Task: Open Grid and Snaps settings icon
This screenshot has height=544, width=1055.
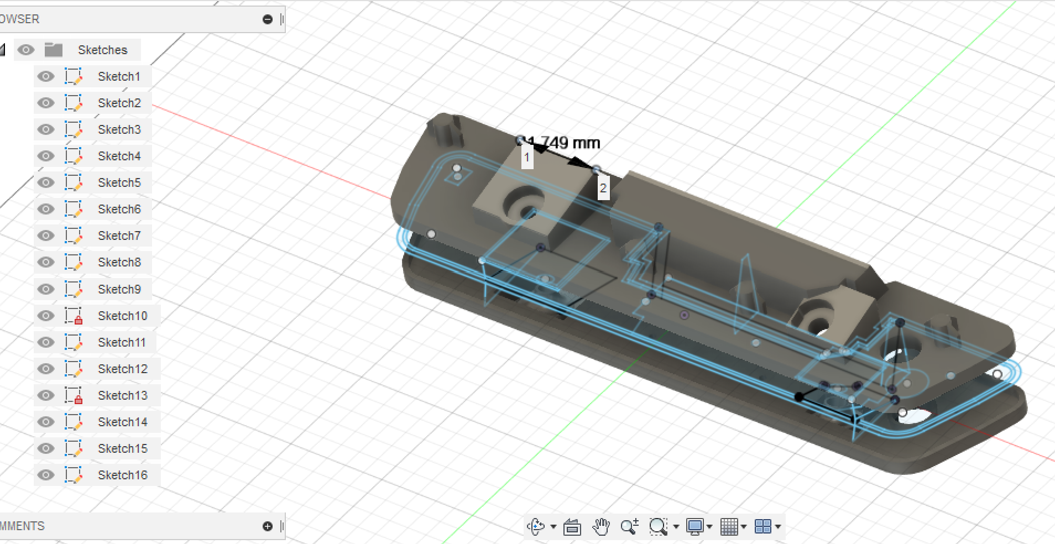Action: (x=729, y=527)
